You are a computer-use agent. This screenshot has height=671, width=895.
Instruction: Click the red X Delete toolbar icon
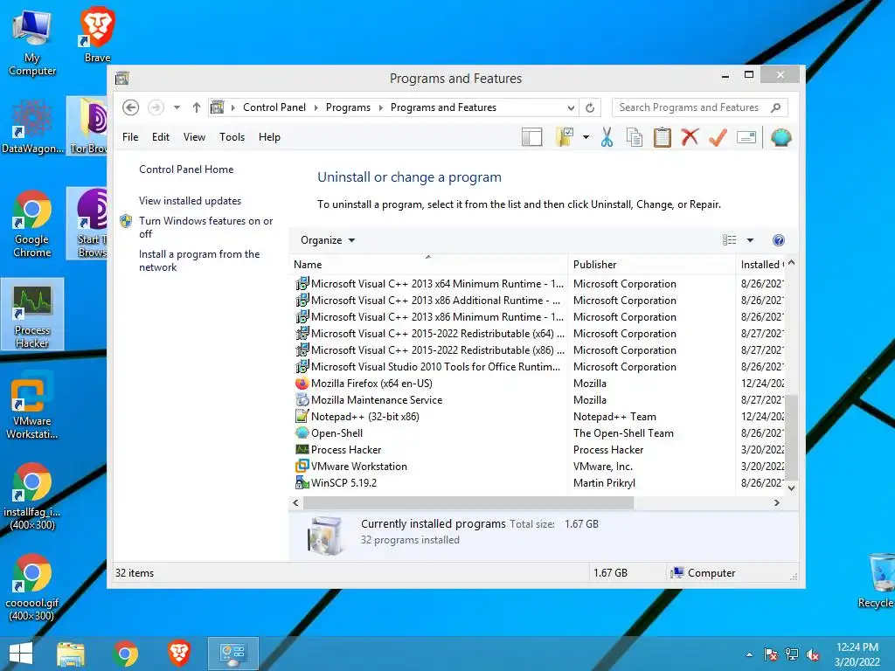(690, 137)
